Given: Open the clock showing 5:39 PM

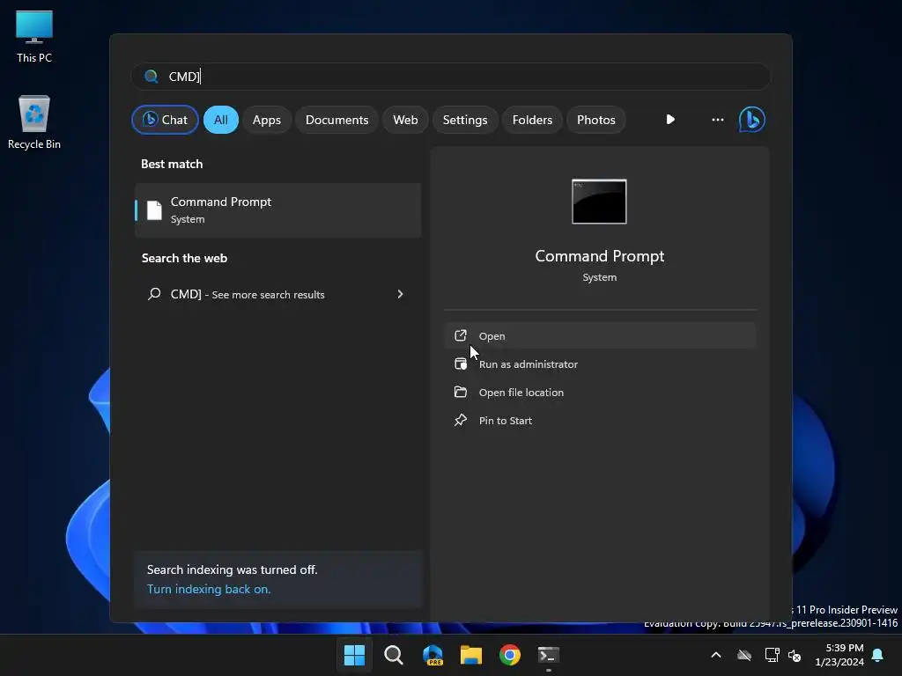Looking at the screenshot, I should [839, 655].
